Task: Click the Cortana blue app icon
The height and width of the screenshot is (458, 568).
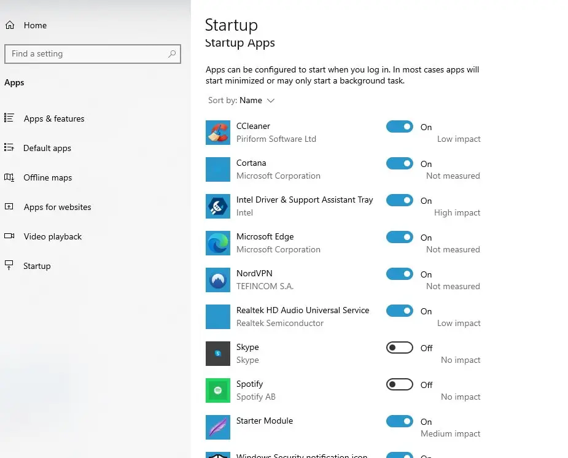Action: pyautogui.click(x=218, y=169)
